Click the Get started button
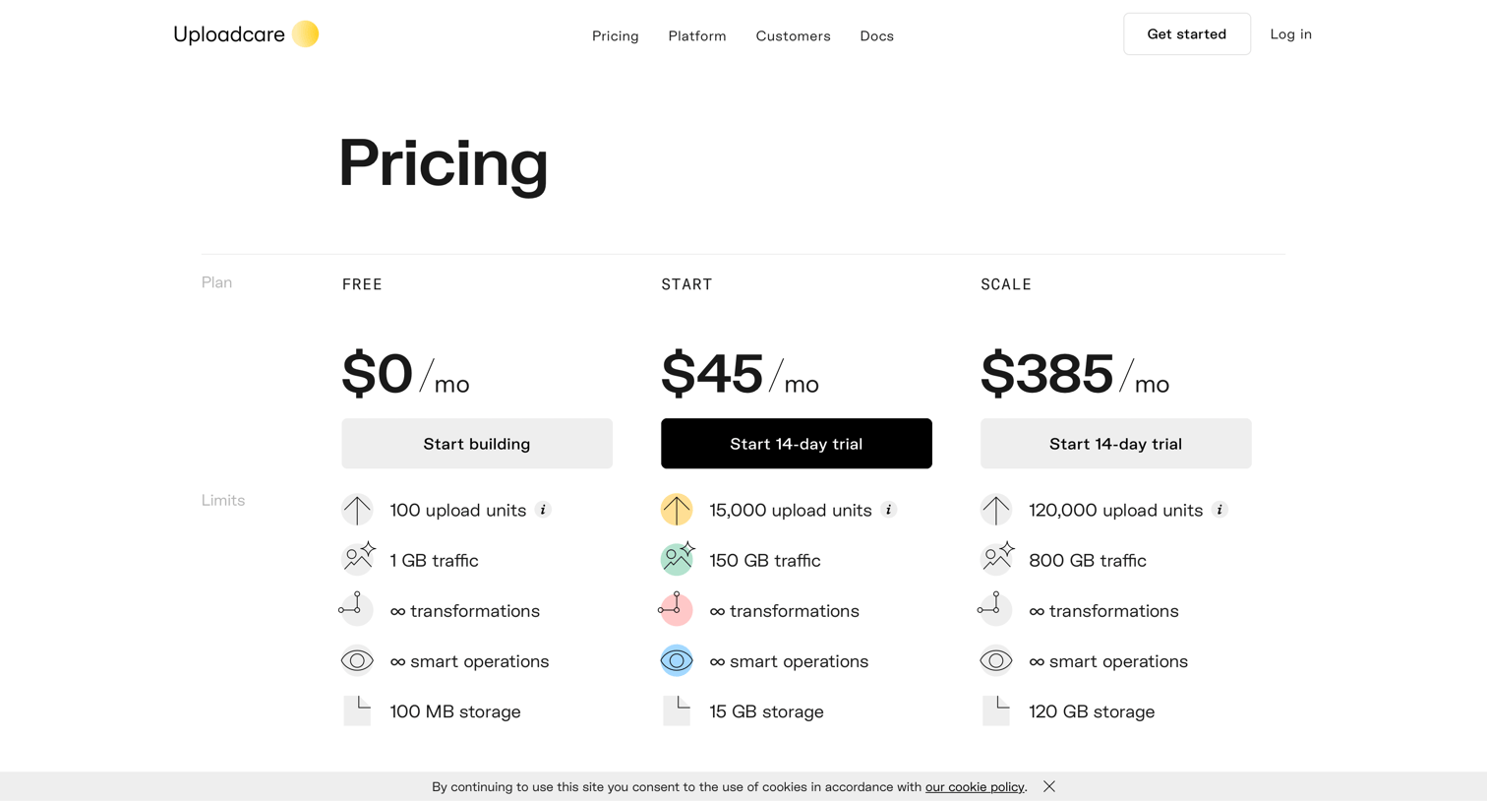 click(1187, 33)
